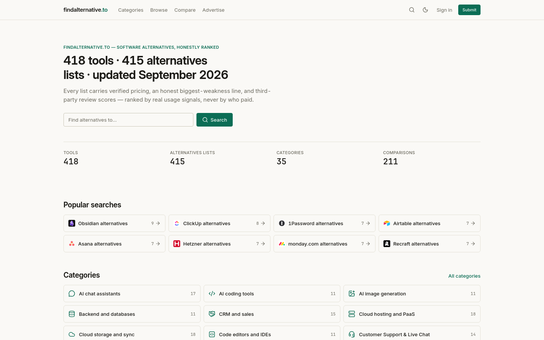Click the green Search button
This screenshot has height=340, width=544.
[x=215, y=120]
